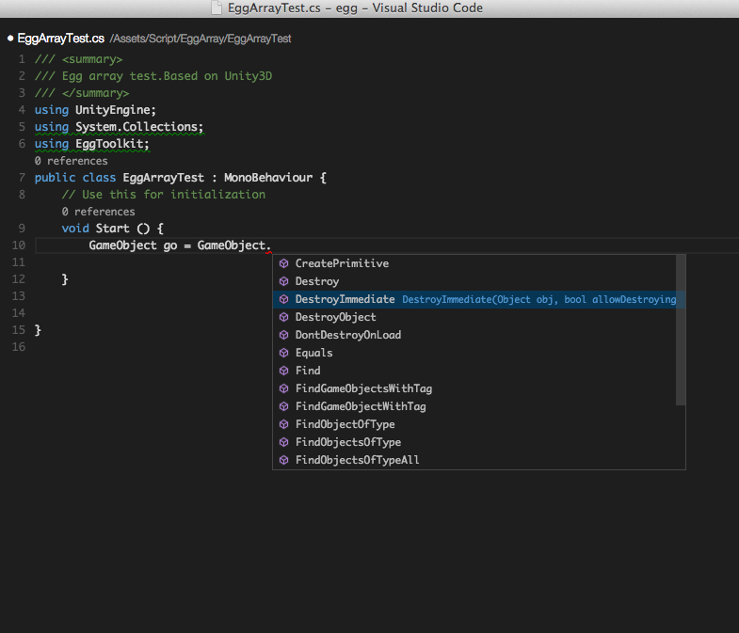Image resolution: width=739 pixels, height=633 pixels.
Task: Select the CreatePrimitive suggestion
Action: pyautogui.click(x=474, y=263)
